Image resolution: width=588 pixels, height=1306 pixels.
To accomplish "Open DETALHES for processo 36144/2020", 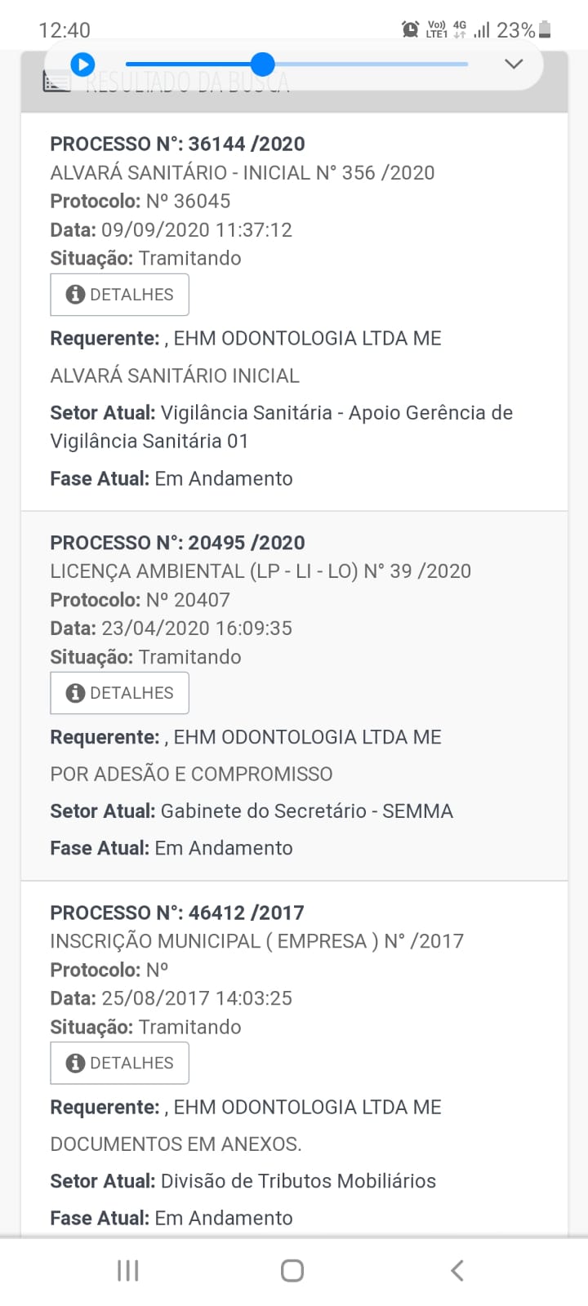I will [119, 295].
